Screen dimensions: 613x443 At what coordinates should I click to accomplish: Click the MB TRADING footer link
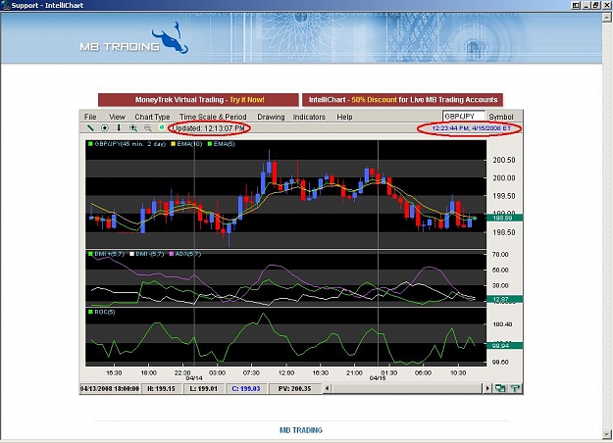tap(301, 430)
